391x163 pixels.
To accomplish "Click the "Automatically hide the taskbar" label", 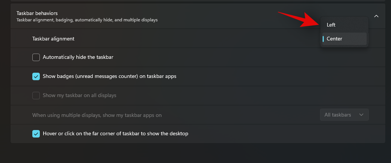I will click(78, 57).
